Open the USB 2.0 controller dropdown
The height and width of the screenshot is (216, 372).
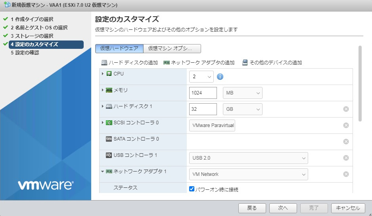pyautogui.click(x=248, y=158)
